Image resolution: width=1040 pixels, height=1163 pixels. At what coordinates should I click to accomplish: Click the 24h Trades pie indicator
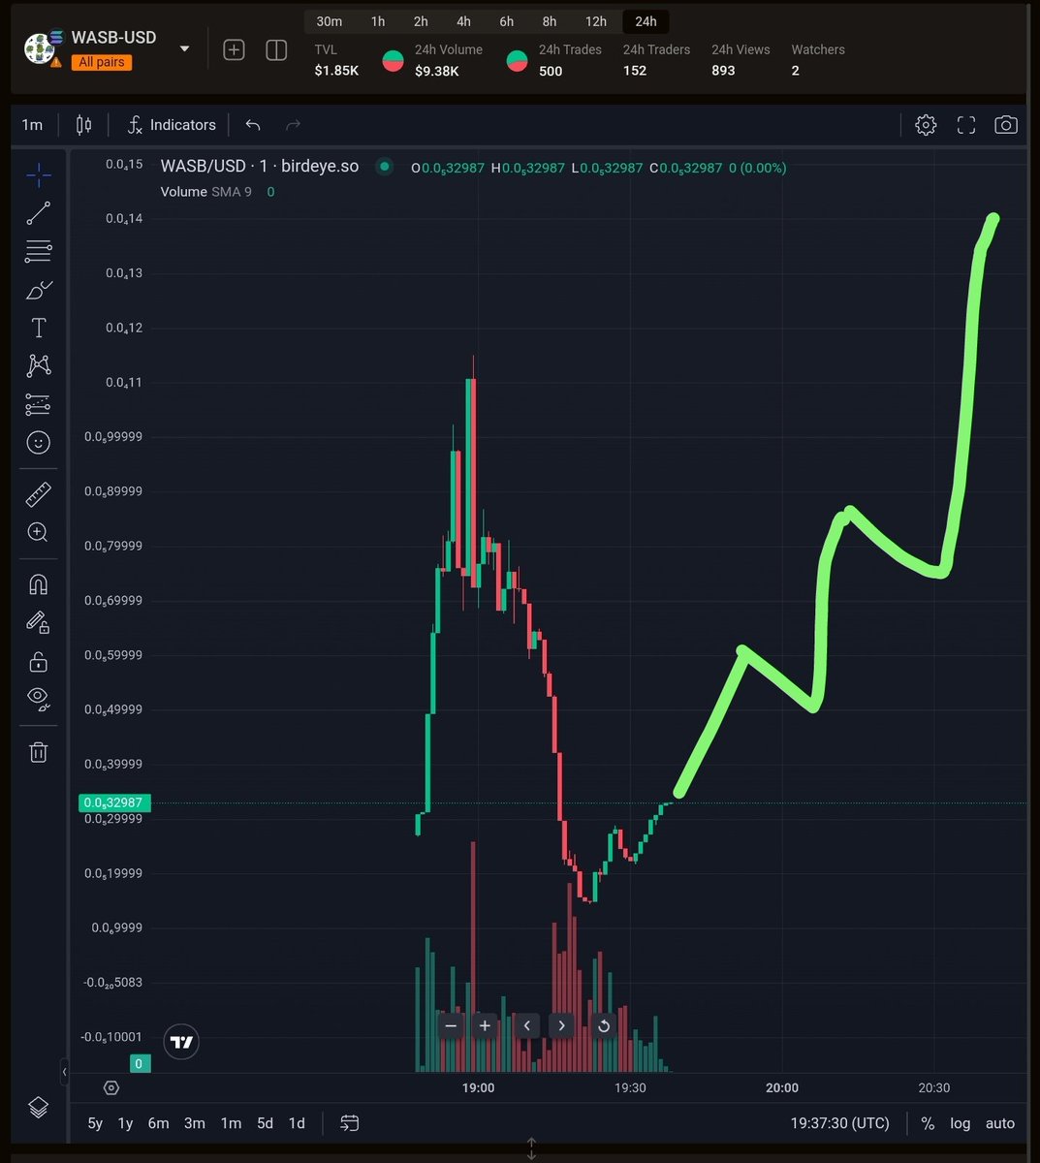pyautogui.click(x=518, y=61)
